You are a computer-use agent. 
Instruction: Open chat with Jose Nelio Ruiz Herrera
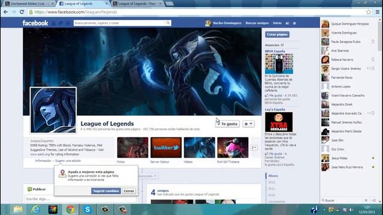[x=348, y=167]
